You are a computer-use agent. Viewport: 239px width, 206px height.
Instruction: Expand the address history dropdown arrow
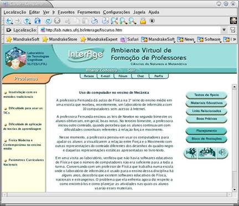click(x=224, y=29)
